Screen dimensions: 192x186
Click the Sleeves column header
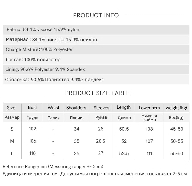(101, 108)
